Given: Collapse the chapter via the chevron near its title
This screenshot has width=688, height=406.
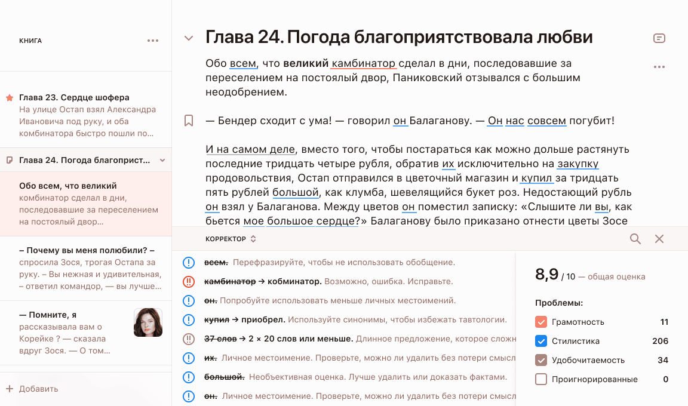Looking at the screenshot, I should point(189,38).
